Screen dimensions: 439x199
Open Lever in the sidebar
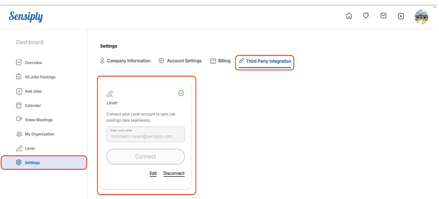click(30, 148)
